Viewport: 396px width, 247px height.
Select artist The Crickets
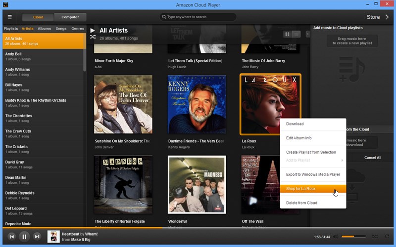(x=43, y=149)
